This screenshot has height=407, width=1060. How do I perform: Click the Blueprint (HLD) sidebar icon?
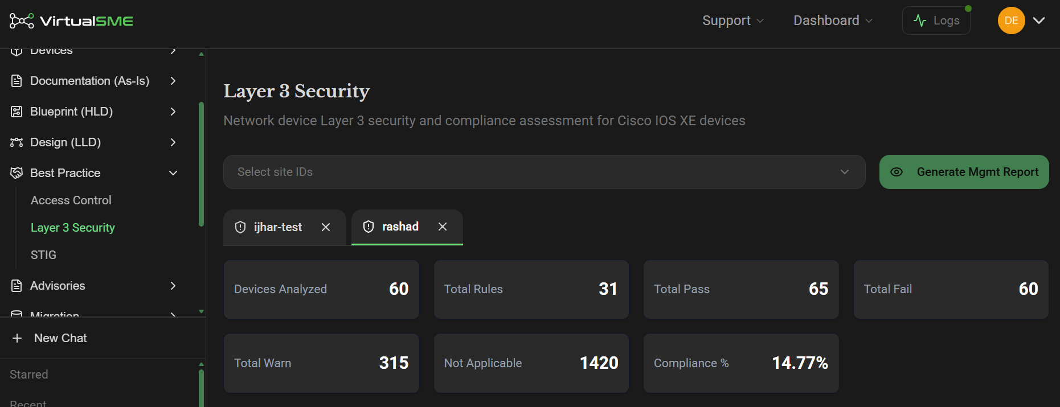pyautogui.click(x=17, y=112)
